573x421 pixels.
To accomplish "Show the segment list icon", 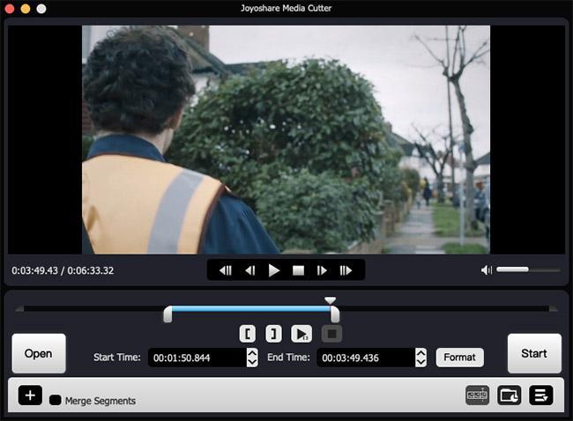I will [x=541, y=395].
